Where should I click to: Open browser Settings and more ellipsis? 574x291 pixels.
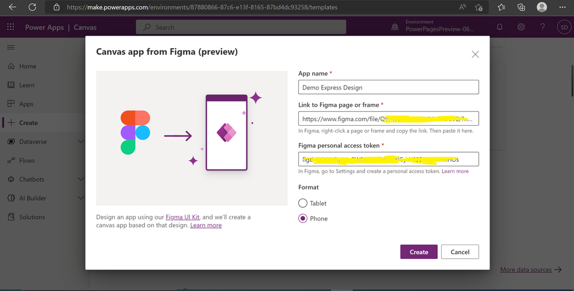click(563, 7)
